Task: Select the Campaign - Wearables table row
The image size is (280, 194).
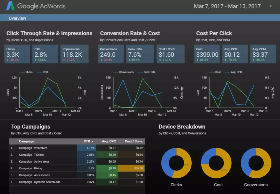Action: tap(33, 148)
